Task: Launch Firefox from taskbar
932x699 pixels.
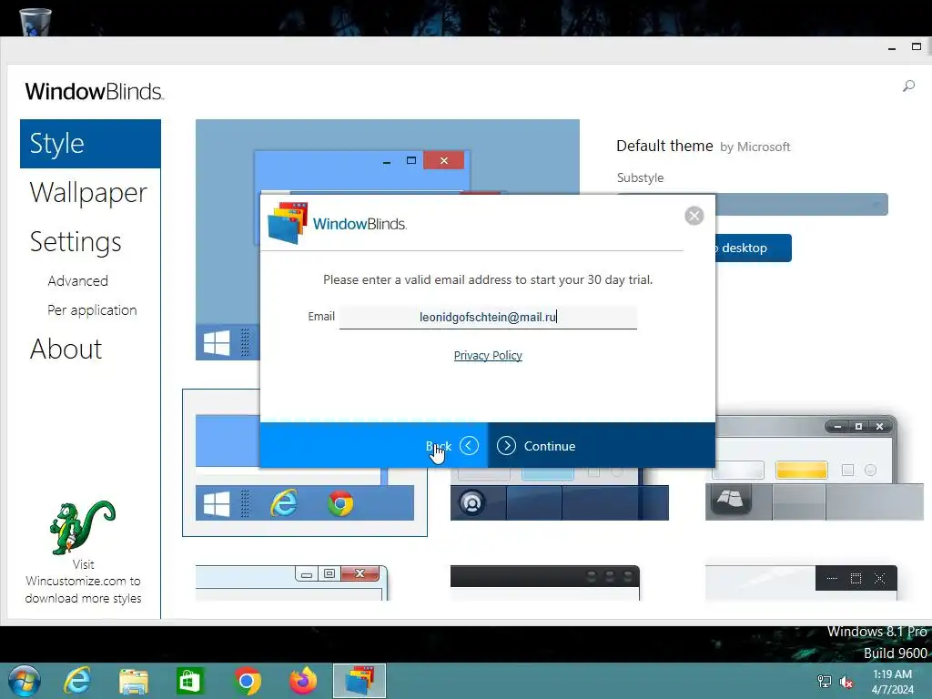Action: point(303,681)
